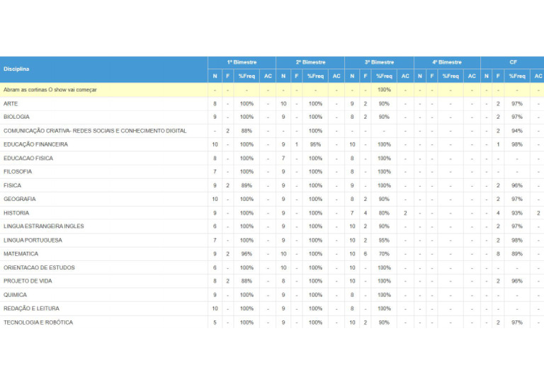Viewport: 544px width, 384px height.
Task: Click REDAÇÃO E LEITURA discipline
Action: coord(31,309)
